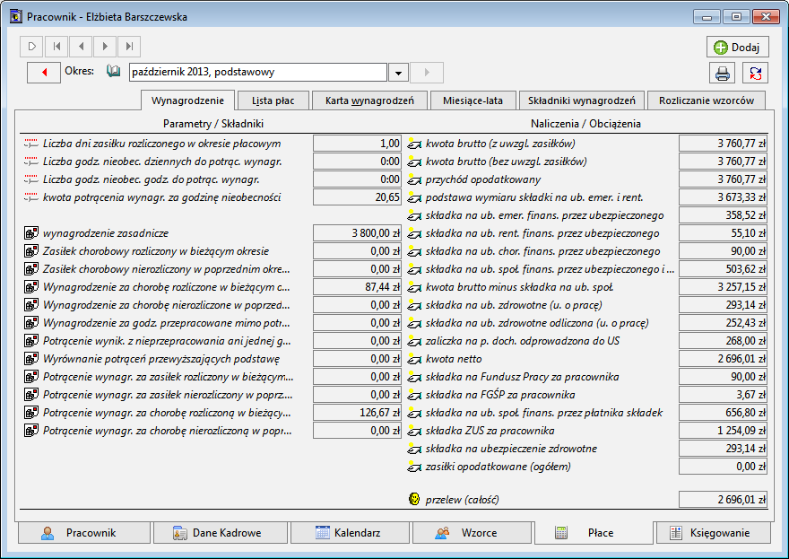Click value 87,44 zł for Wynagrodzenie za chorobę
789x559 pixels.
357,287
